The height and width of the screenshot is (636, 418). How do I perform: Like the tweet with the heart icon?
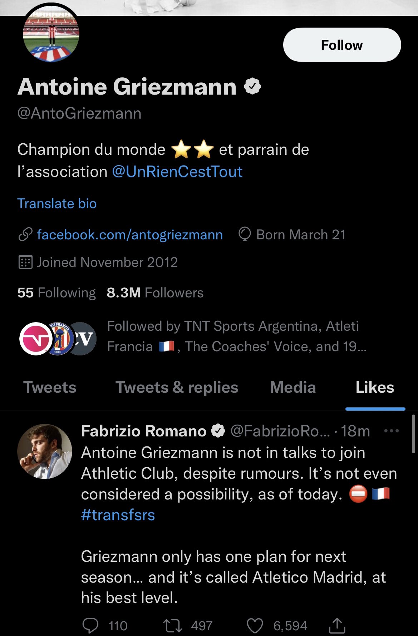point(255,626)
